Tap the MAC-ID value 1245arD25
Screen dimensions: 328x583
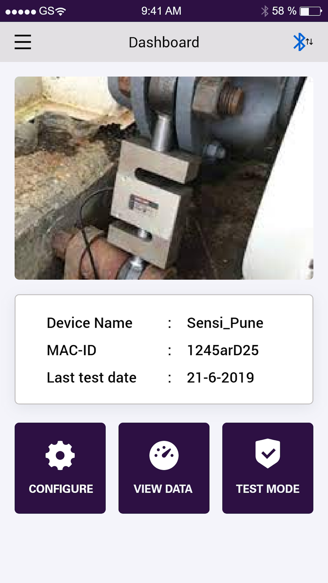(223, 350)
